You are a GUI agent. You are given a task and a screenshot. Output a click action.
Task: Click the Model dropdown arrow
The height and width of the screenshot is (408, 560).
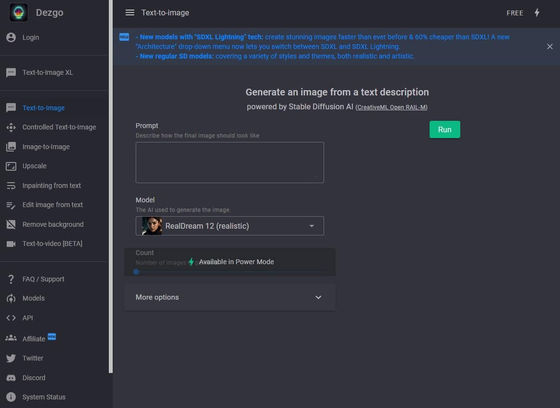coord(312,226)
